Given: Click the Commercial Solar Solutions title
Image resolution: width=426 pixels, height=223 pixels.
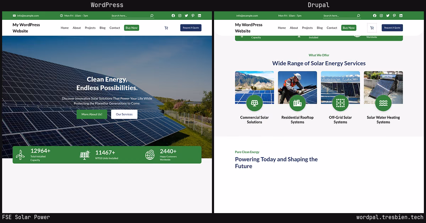Looking at the screenshot, I should click(x=255, y=120).
